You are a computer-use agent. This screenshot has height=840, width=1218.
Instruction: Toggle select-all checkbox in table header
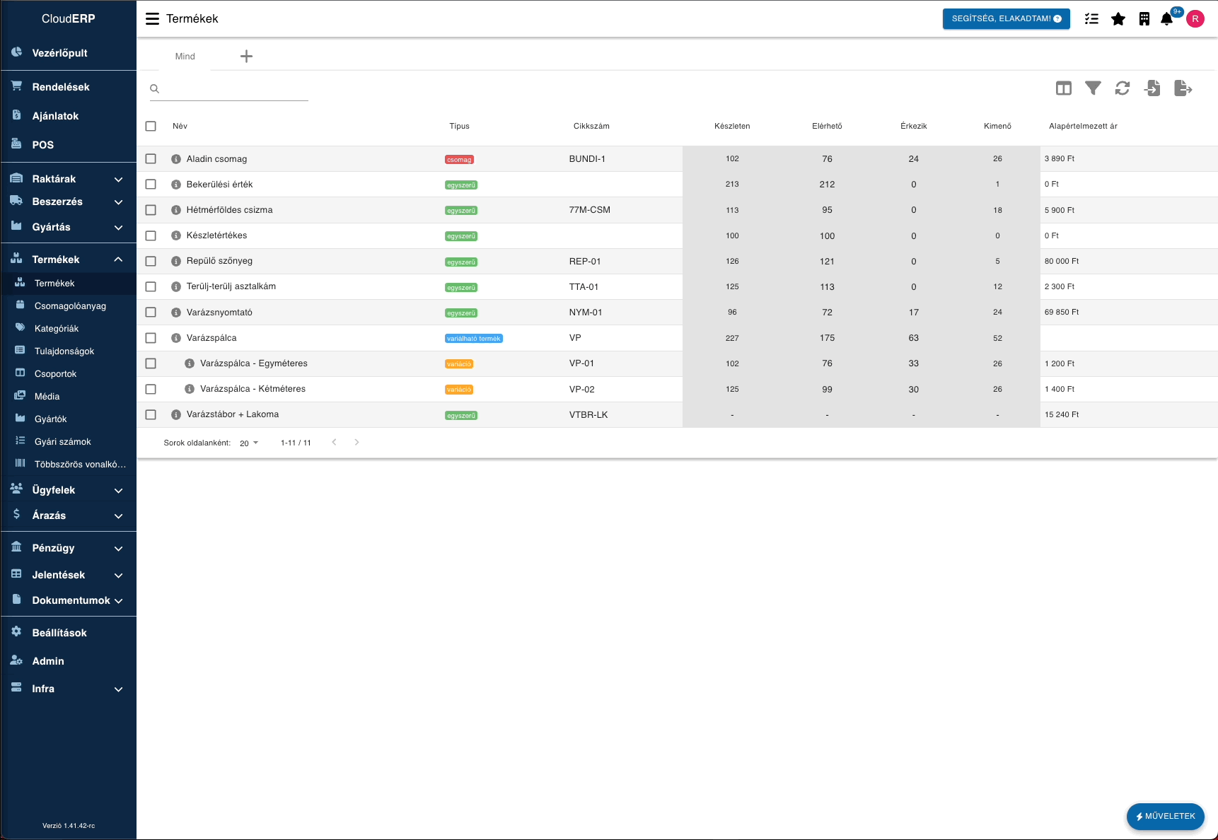click(151, 126)
